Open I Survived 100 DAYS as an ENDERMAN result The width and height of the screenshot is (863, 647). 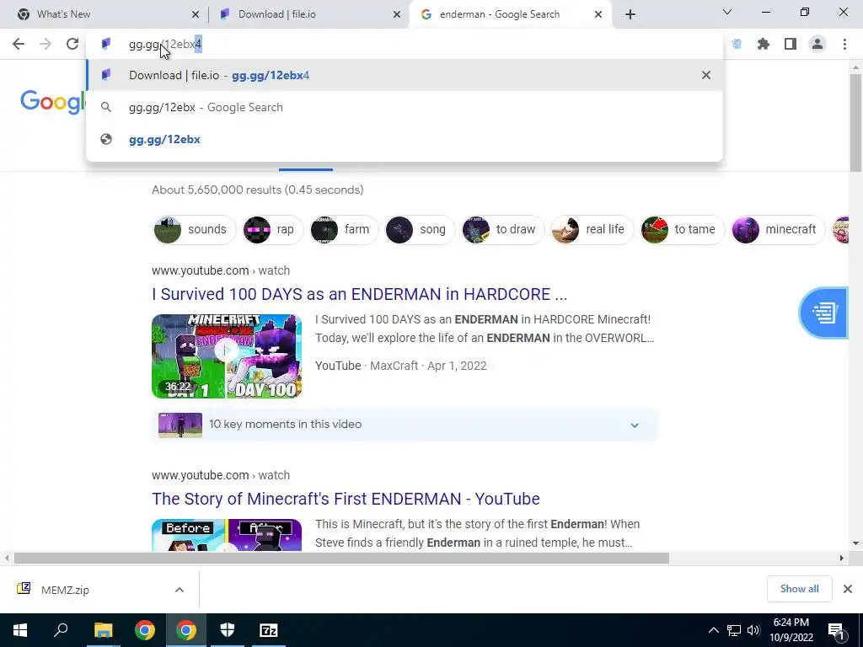click(x=359, y=294)
